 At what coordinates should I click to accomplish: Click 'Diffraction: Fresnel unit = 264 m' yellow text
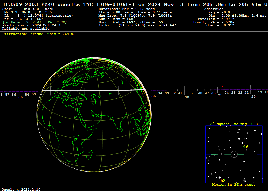tap(38, 34)
